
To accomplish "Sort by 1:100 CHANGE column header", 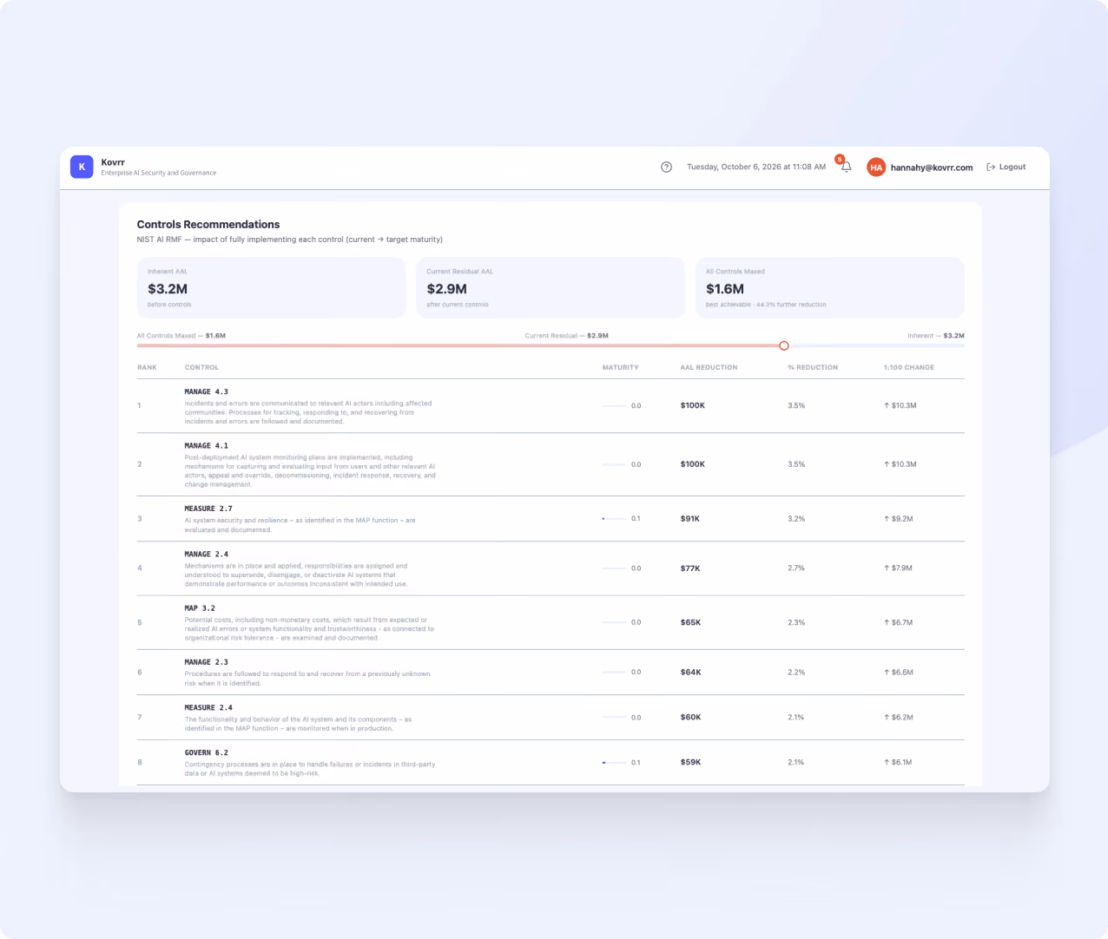I will pos(909,367).
